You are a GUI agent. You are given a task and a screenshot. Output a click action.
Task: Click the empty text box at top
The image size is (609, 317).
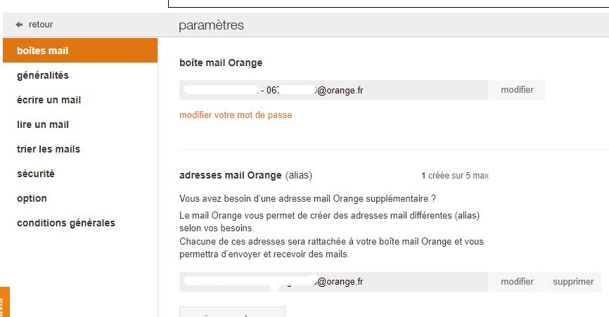coord(388,4)
